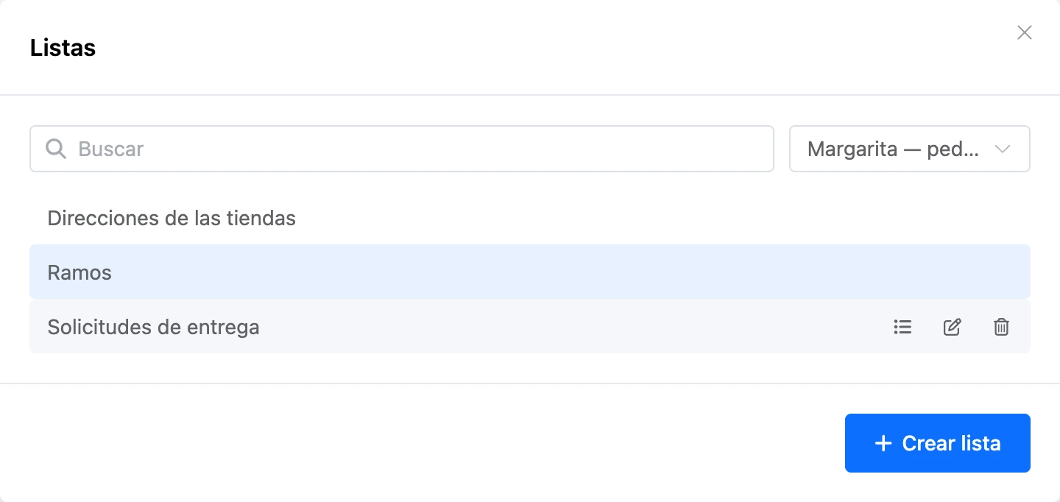1060x502 pixels.
Task: Click the Direcciones de las tiendas text
Action: [172, 219]
